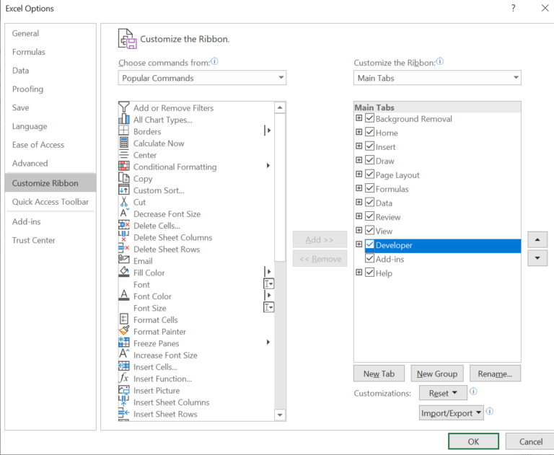The width and height of the screenshot is (554, 455).
Task: Open the Choose commands from dropdown
Action: pos(202,78)
